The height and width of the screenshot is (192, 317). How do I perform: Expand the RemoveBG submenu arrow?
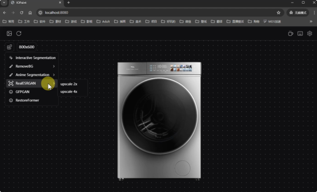tap(54, 66)
